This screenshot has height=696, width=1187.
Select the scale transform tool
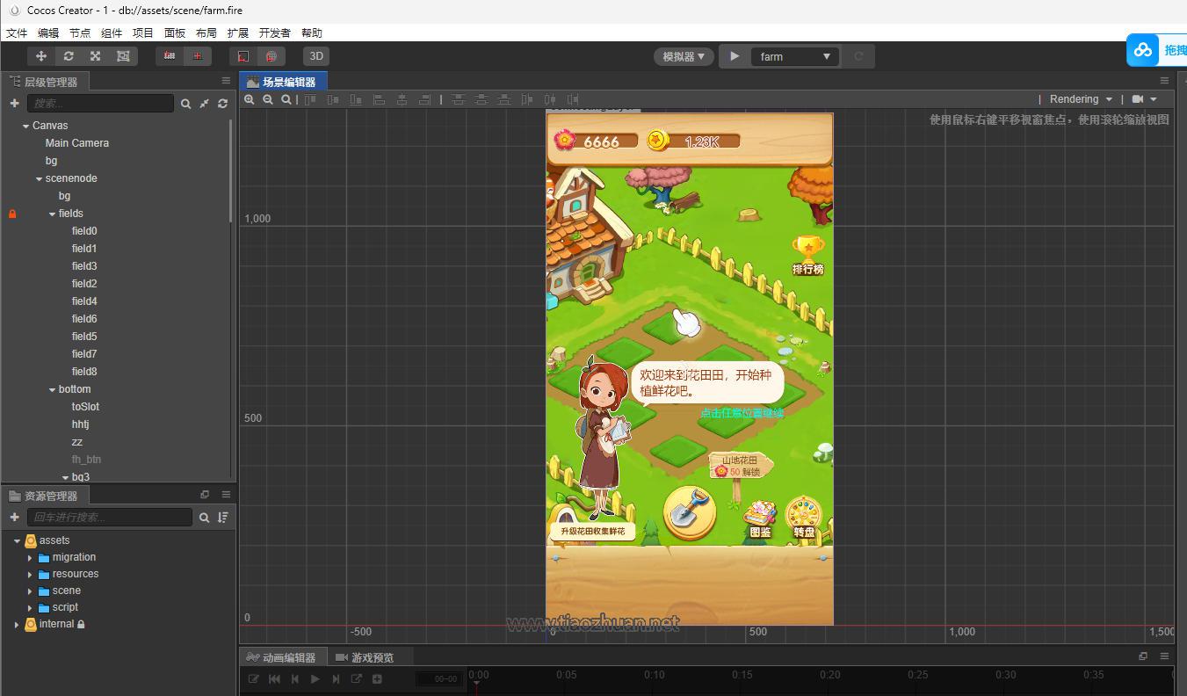click(96, 56)
